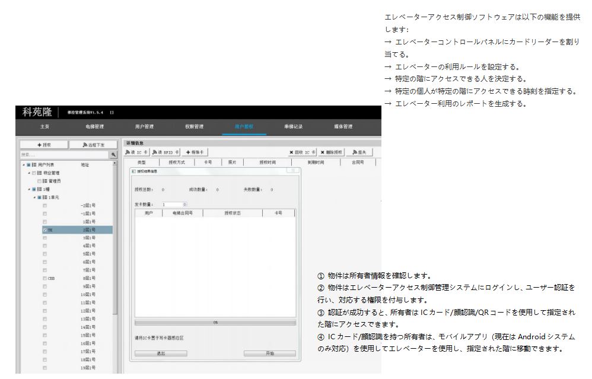
Task: Click the 授权 button with plus icon
Action: coord(45,144)
